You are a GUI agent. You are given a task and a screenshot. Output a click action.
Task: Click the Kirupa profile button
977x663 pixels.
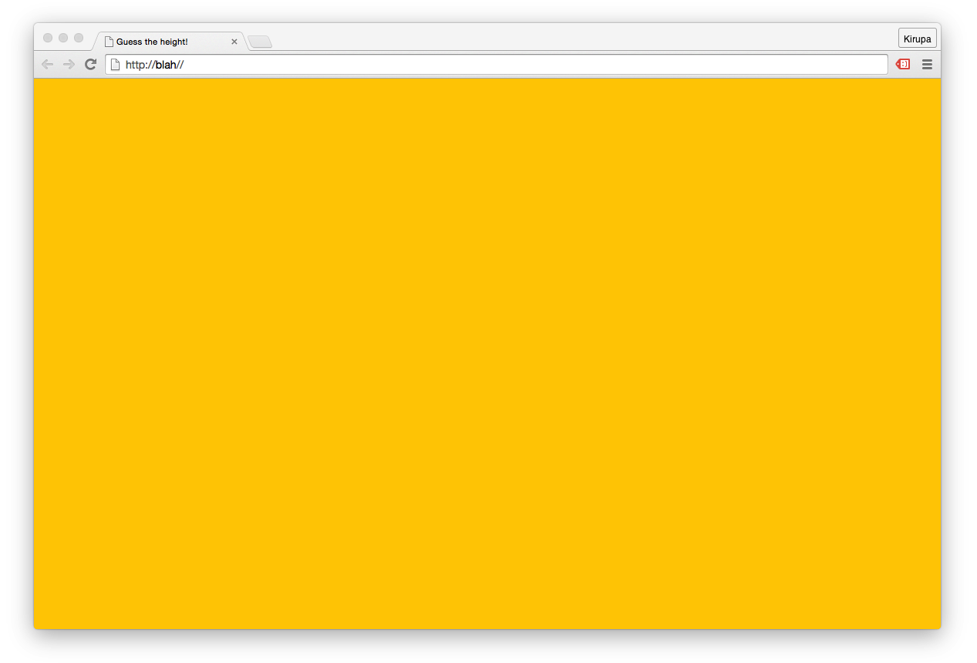(917, 37)
